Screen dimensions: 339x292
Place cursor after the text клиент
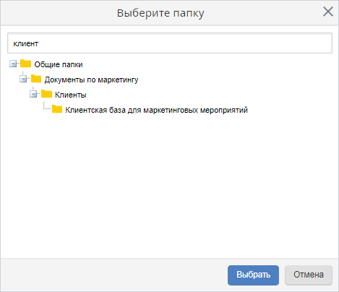(x=39, y=43)
